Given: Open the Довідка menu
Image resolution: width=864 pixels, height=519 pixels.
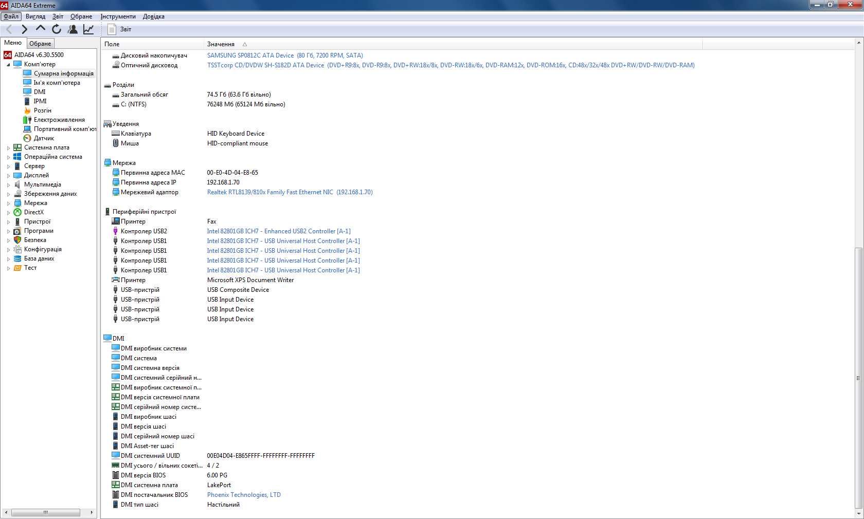Looking at the screenshot, I should (x=154, y=16).
